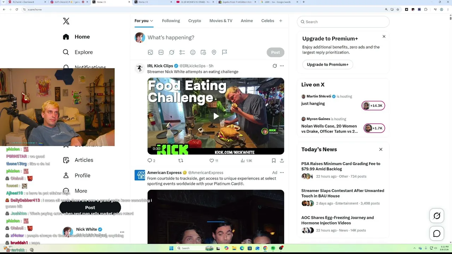This screenshot has height=254, width=452.
Task: Select the Movies & TV tab
Action: 221,21
